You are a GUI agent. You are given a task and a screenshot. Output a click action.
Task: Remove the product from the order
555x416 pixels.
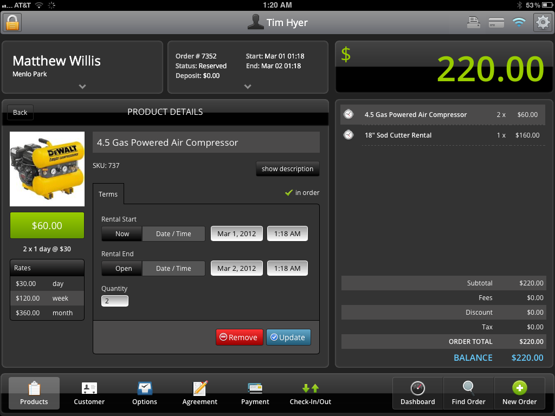pyautogui.click(x=239, y=337)
